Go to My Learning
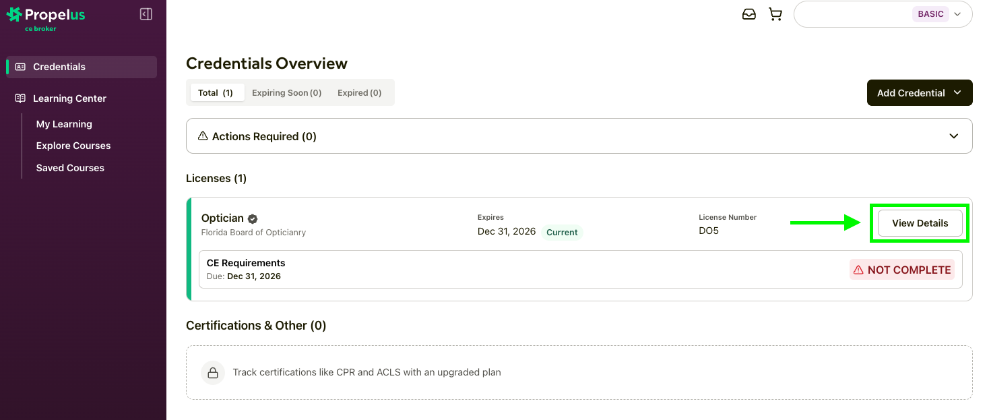 pyautogui.click(x=64, y=124)
